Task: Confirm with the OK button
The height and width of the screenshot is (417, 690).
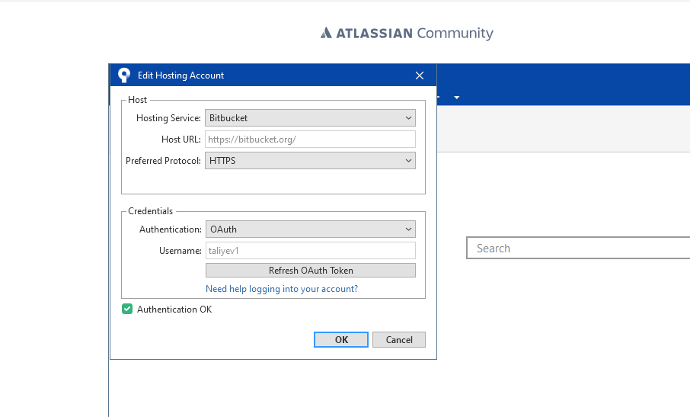Action: (x=341, y=339)
